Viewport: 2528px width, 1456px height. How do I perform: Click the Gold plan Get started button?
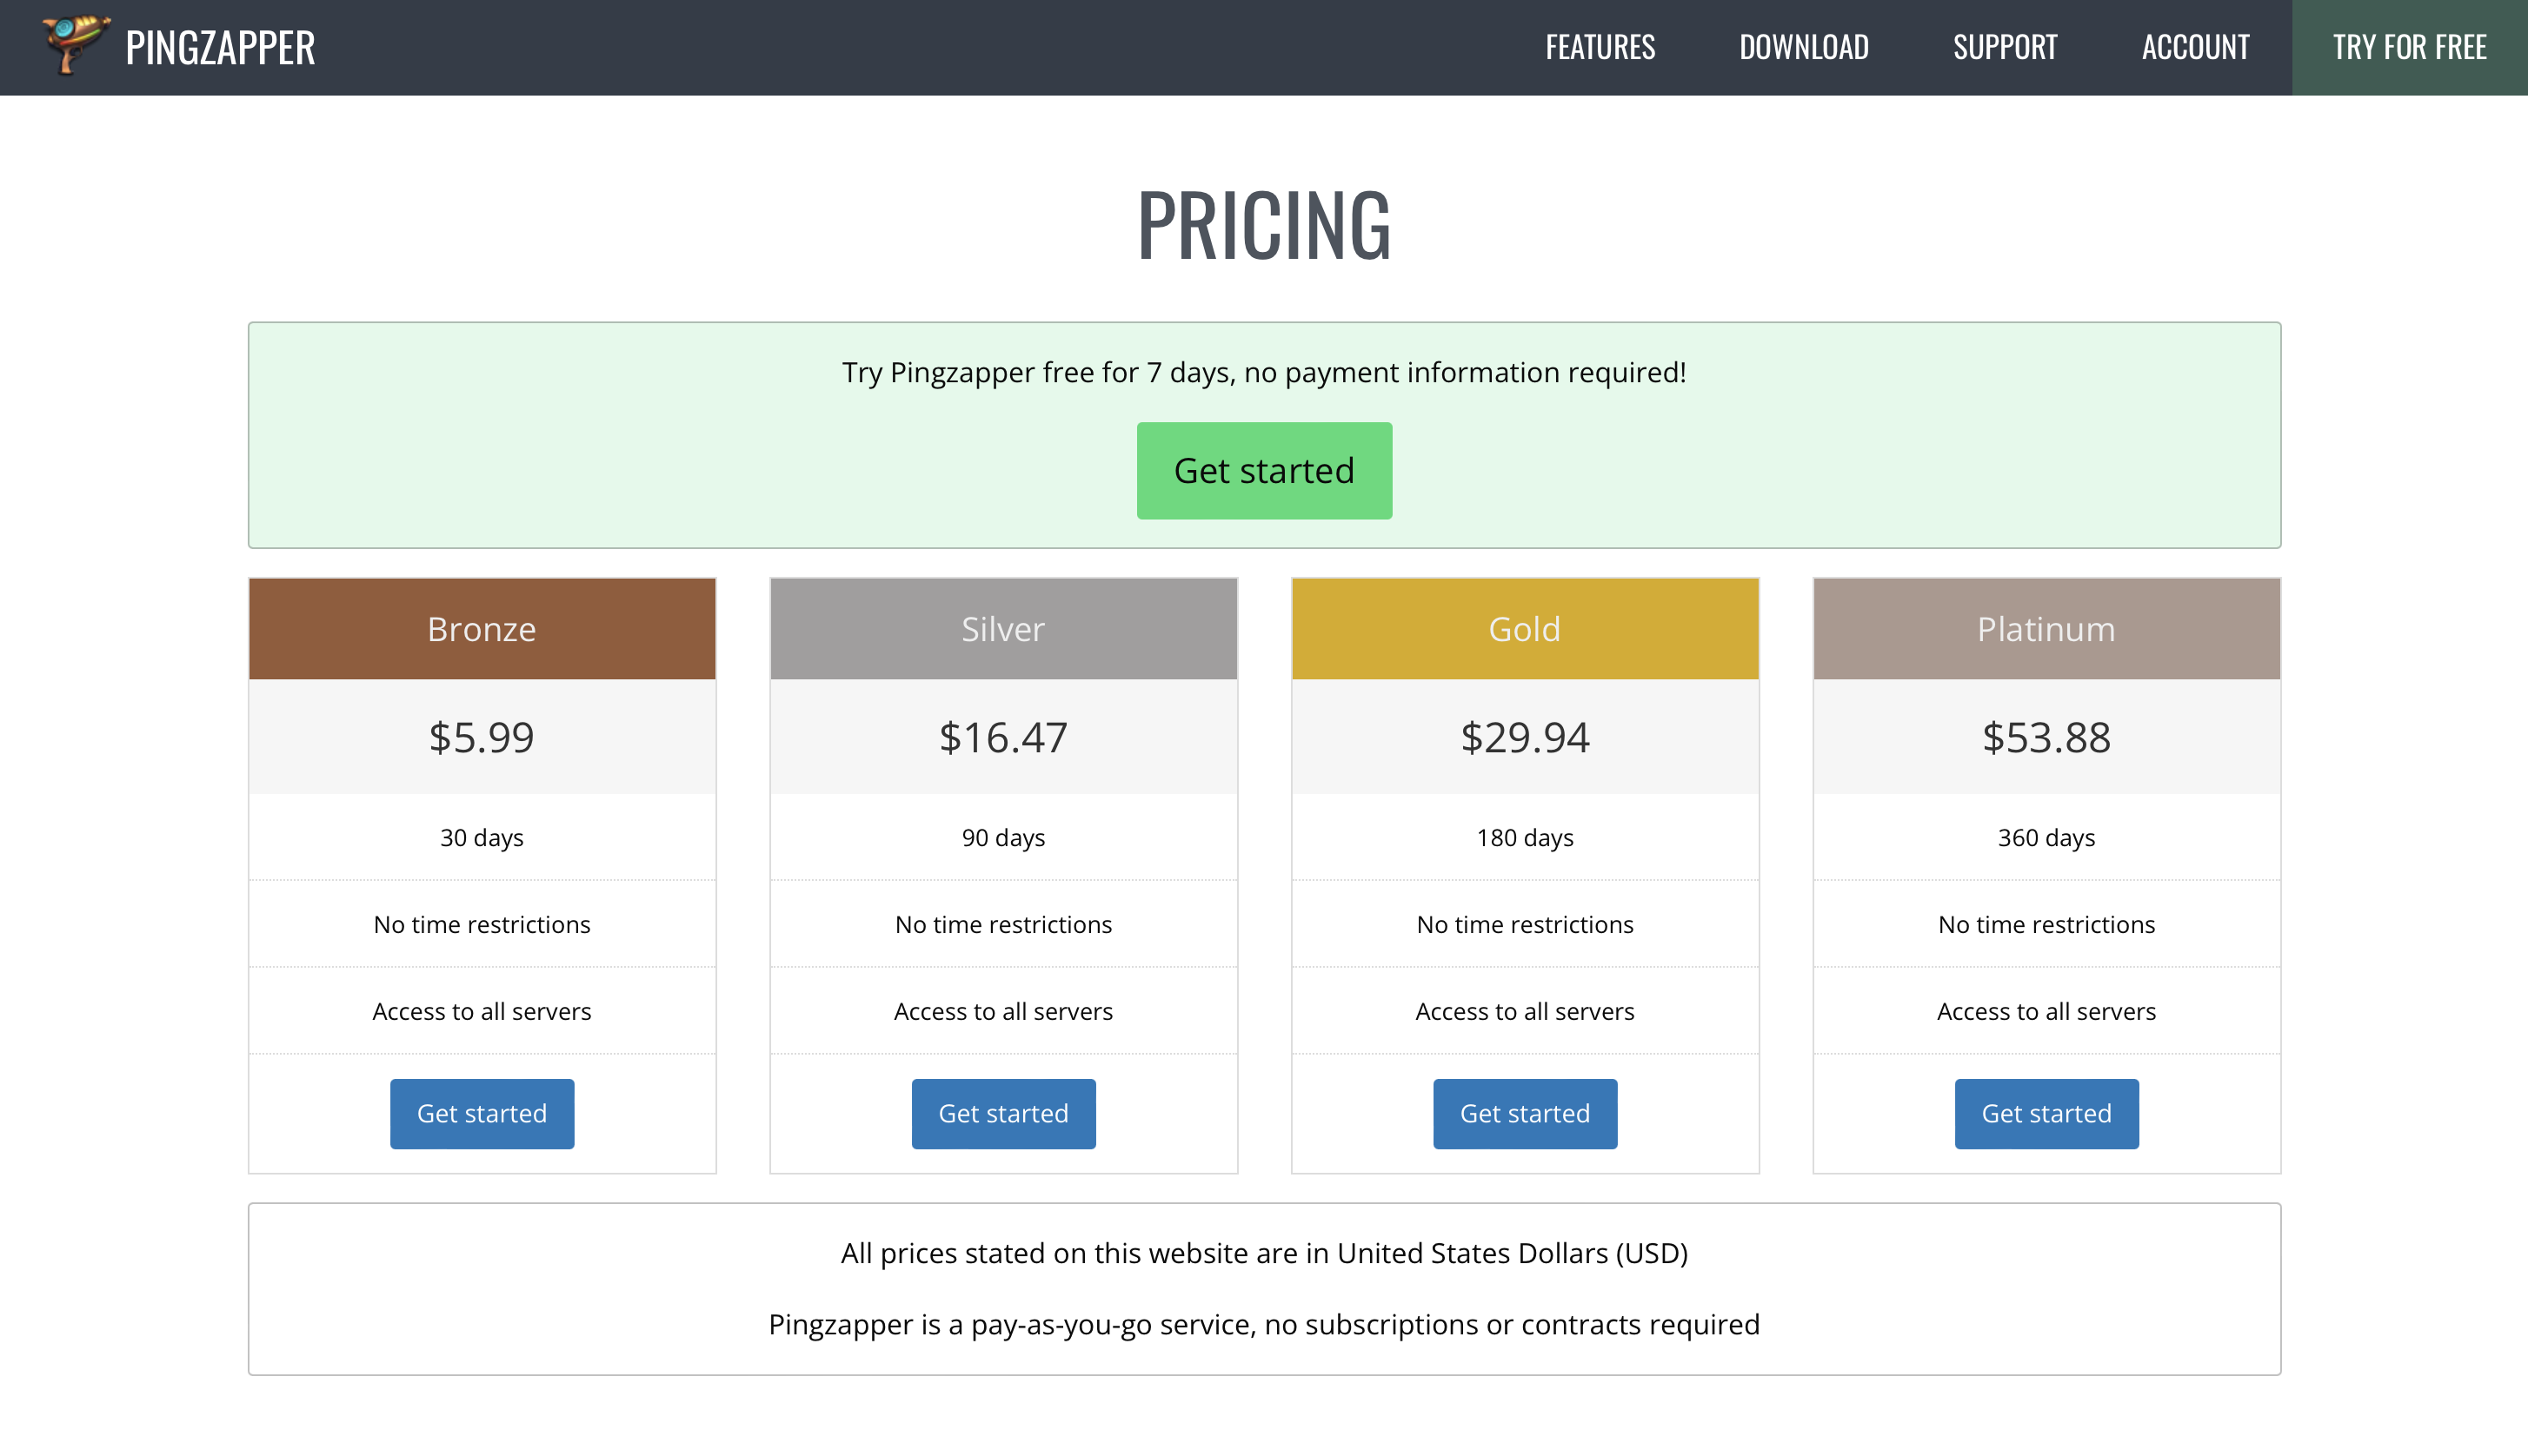tap(1525, 1114)
